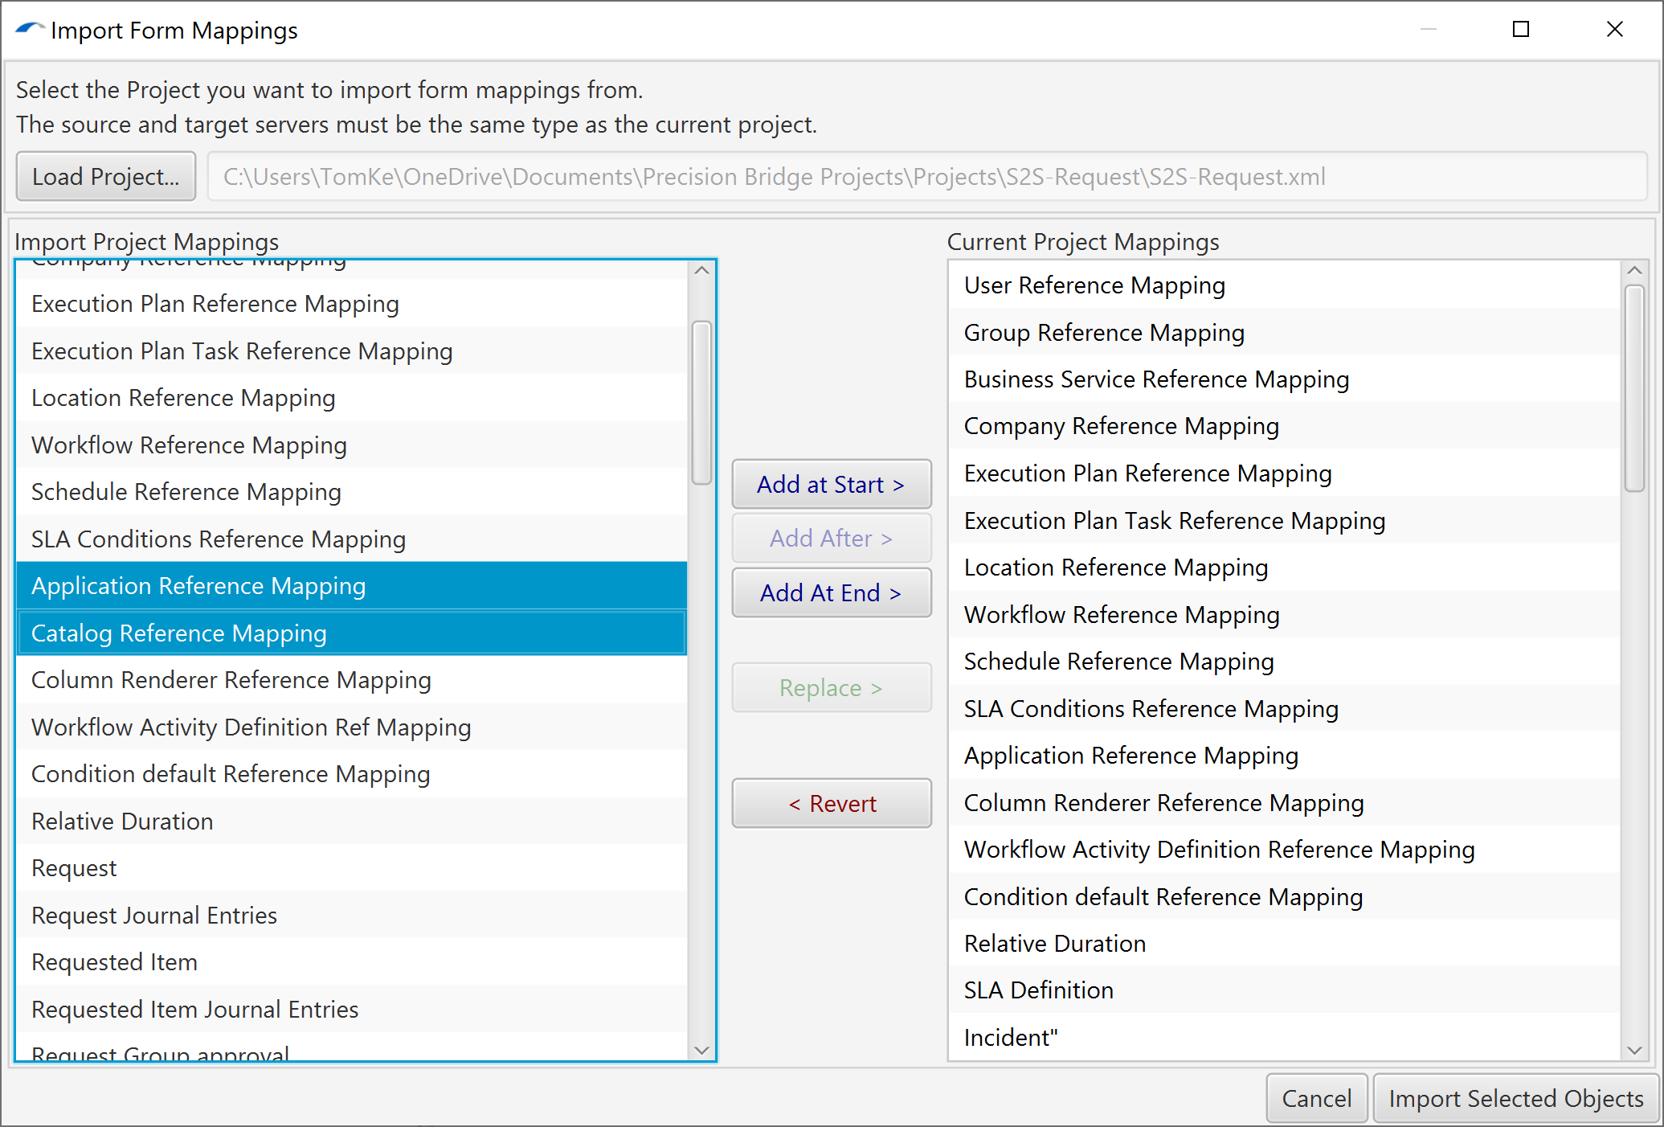Viewport: 1664px width, 1127px height.
Task: Click Add at Start button
Action: [831, 484]
